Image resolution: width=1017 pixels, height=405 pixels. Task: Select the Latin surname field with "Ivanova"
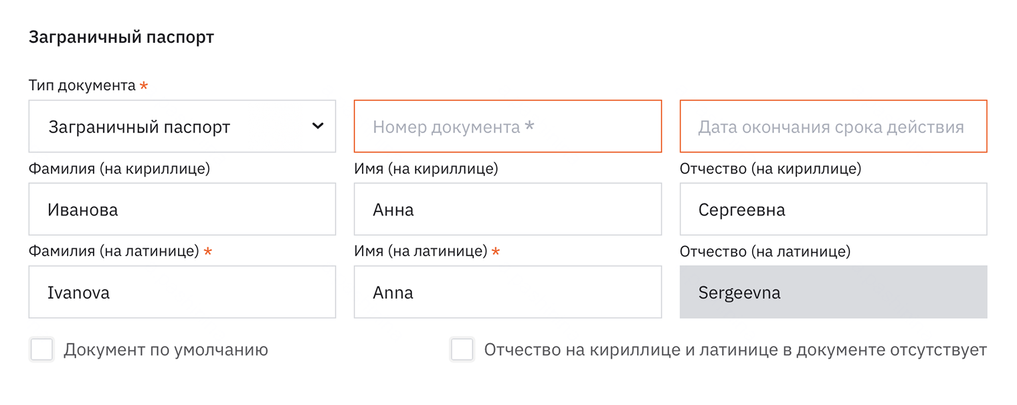pyautogui.click(x=181, y=292)
